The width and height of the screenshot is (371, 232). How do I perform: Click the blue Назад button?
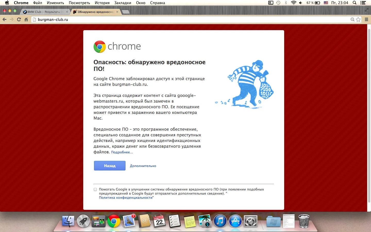(110, 166)
